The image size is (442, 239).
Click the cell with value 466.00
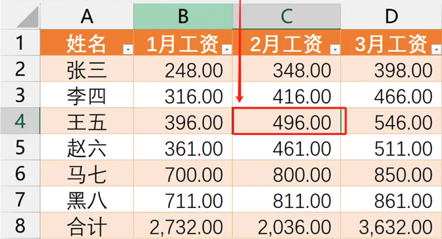tap(391, 95)
